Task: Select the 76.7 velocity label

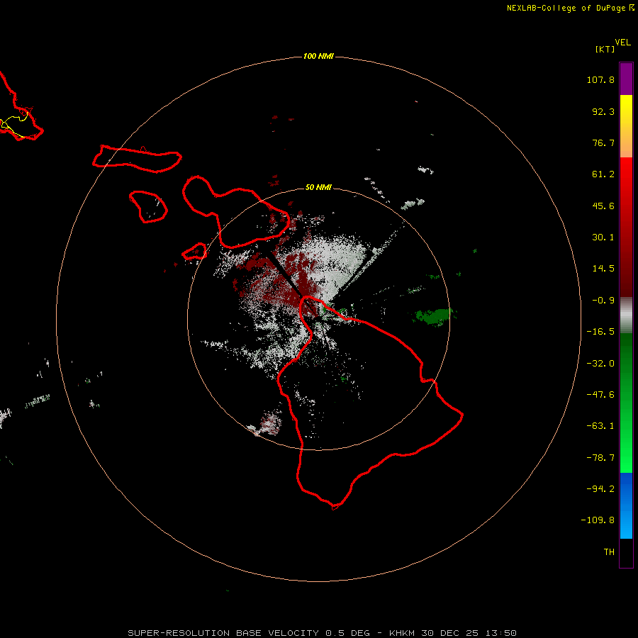Action: coord(603,142)
